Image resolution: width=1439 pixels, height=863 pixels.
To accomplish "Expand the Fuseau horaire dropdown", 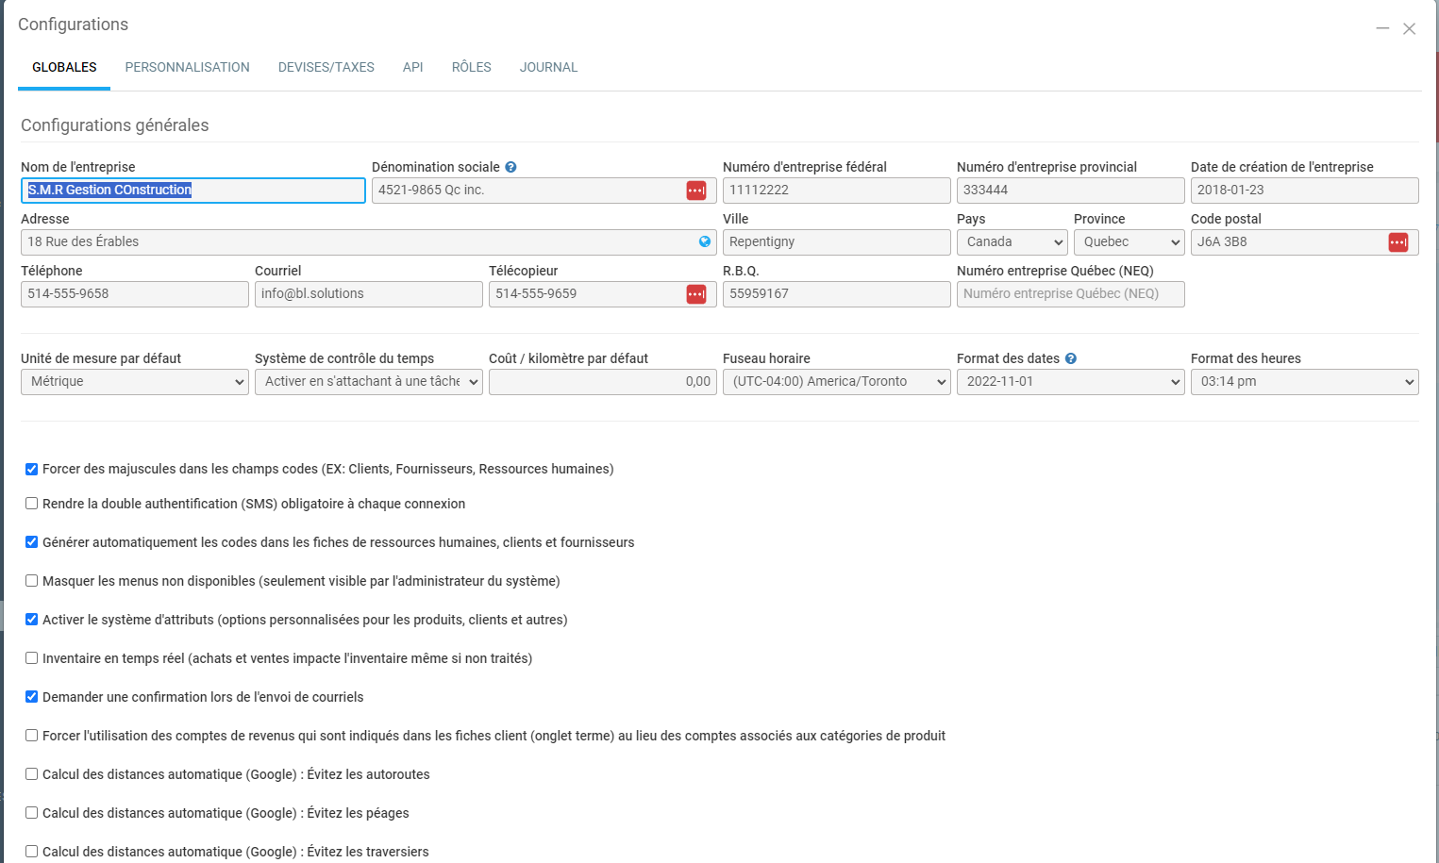I will [x=836, y=382].
